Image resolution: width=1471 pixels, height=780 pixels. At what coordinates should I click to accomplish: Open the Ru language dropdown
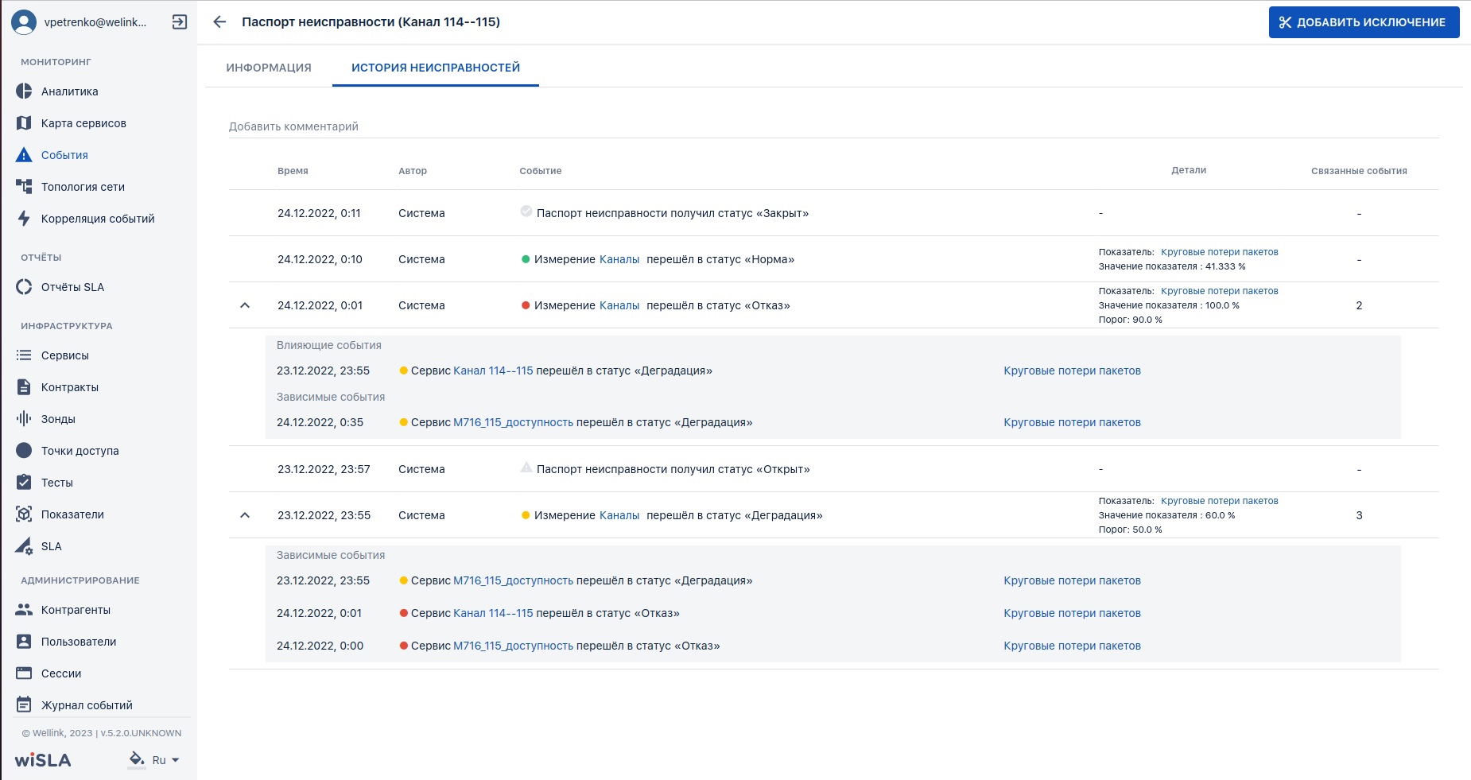[165, 760]
